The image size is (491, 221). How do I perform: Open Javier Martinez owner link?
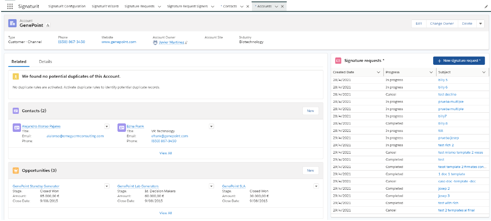click(x=171, y=42)
